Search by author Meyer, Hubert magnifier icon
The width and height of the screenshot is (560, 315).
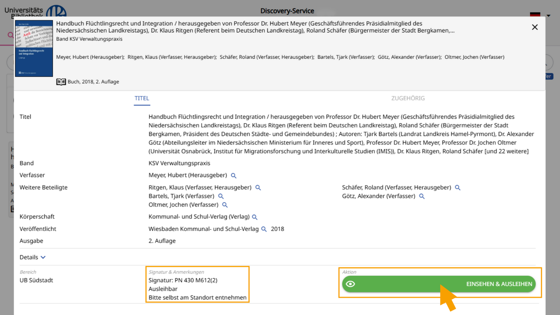coord(234,175)
